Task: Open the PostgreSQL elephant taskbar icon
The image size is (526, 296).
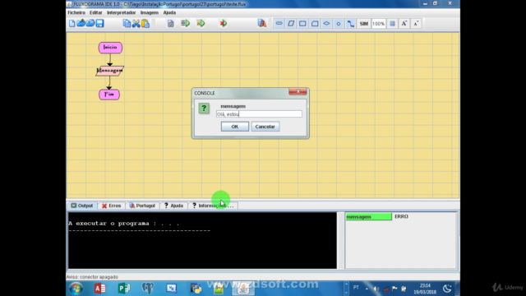Action: click(148, 289)
